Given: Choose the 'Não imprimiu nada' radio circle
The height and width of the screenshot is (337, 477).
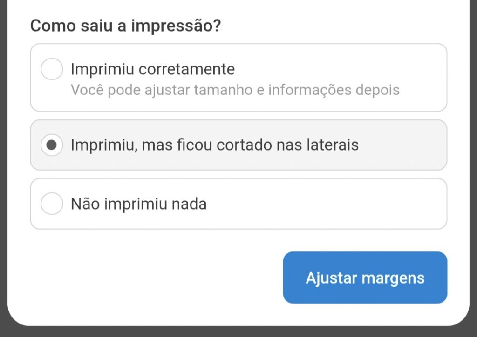Looking at the screenshot, I should pyautogui.click(x=52, y=204).
